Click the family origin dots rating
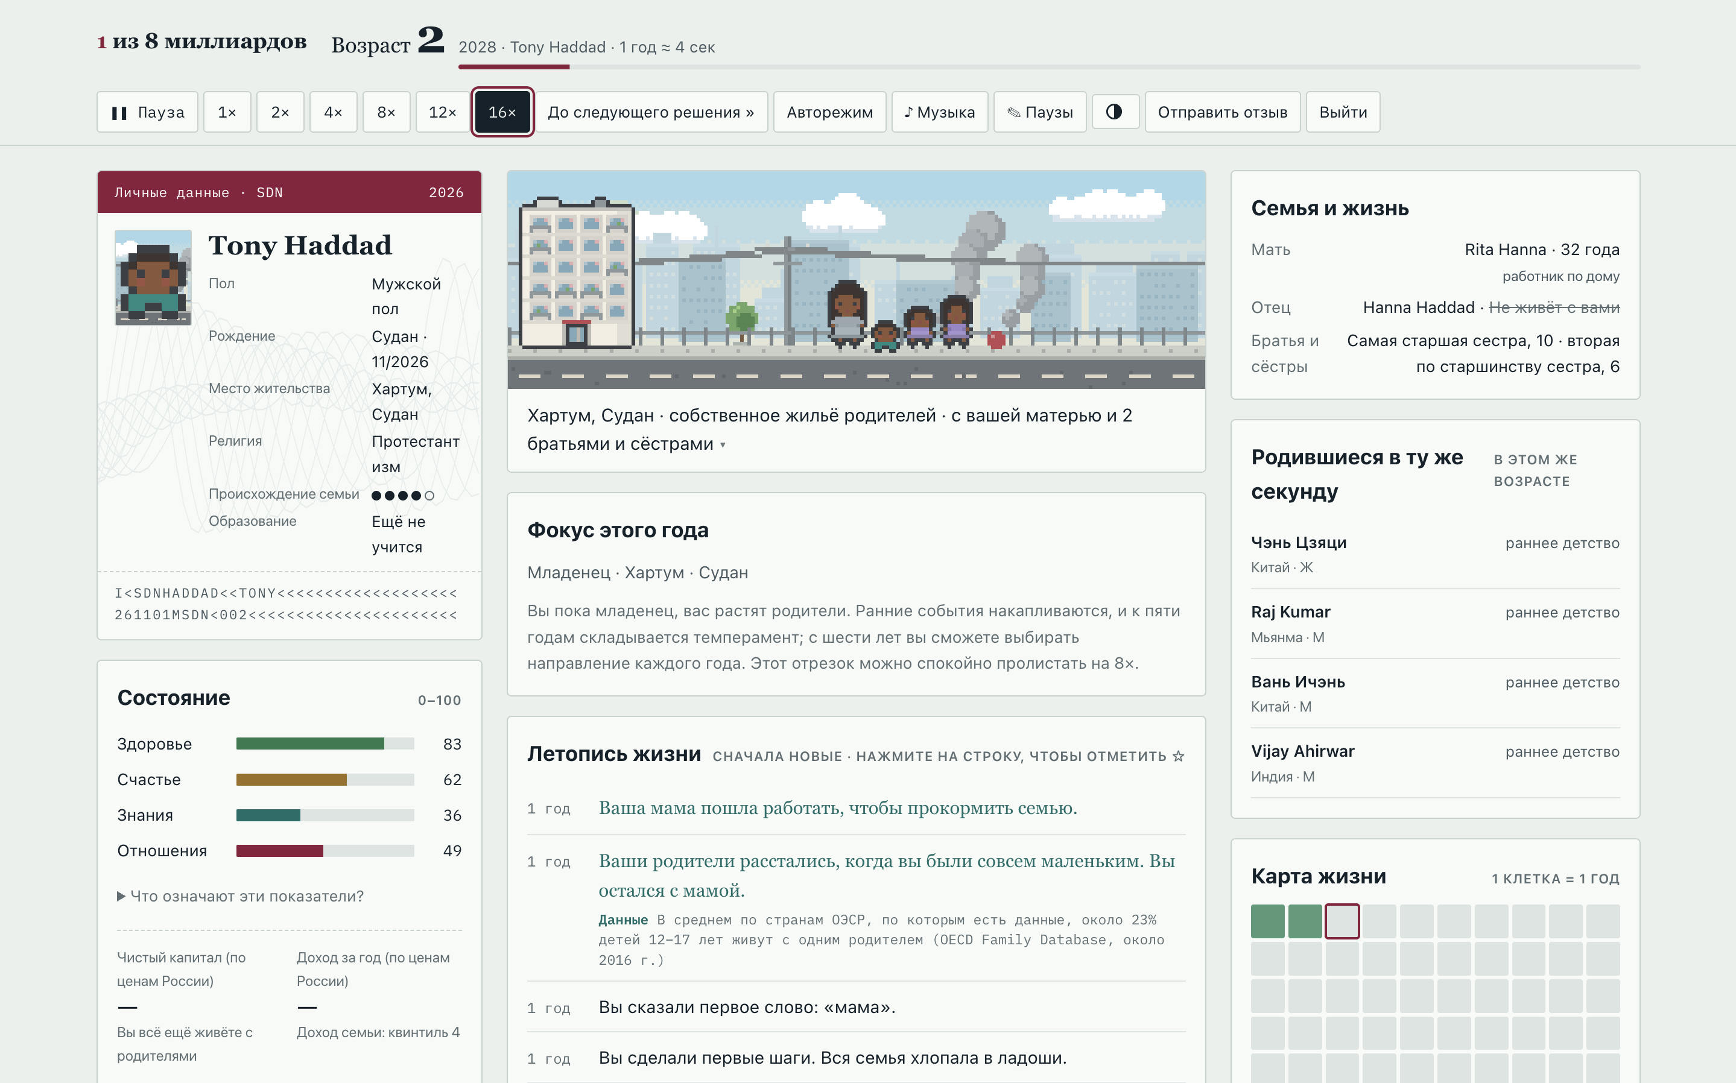 [403, 496]
